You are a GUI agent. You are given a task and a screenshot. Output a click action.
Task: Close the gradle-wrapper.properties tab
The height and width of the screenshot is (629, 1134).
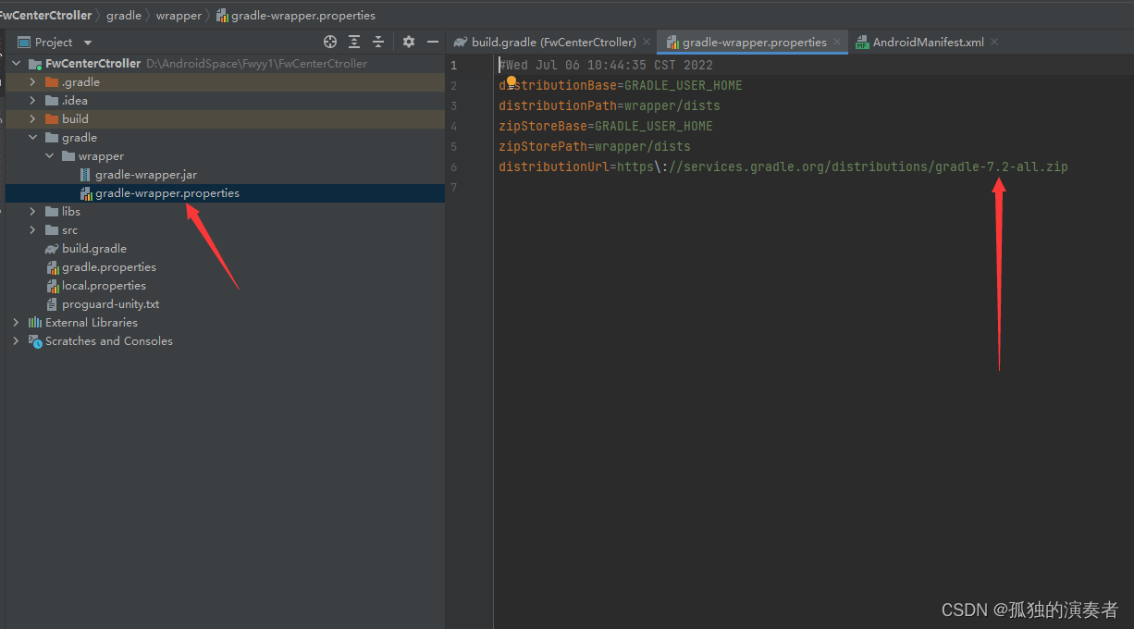pyautogui.click(x=837, y=42)
